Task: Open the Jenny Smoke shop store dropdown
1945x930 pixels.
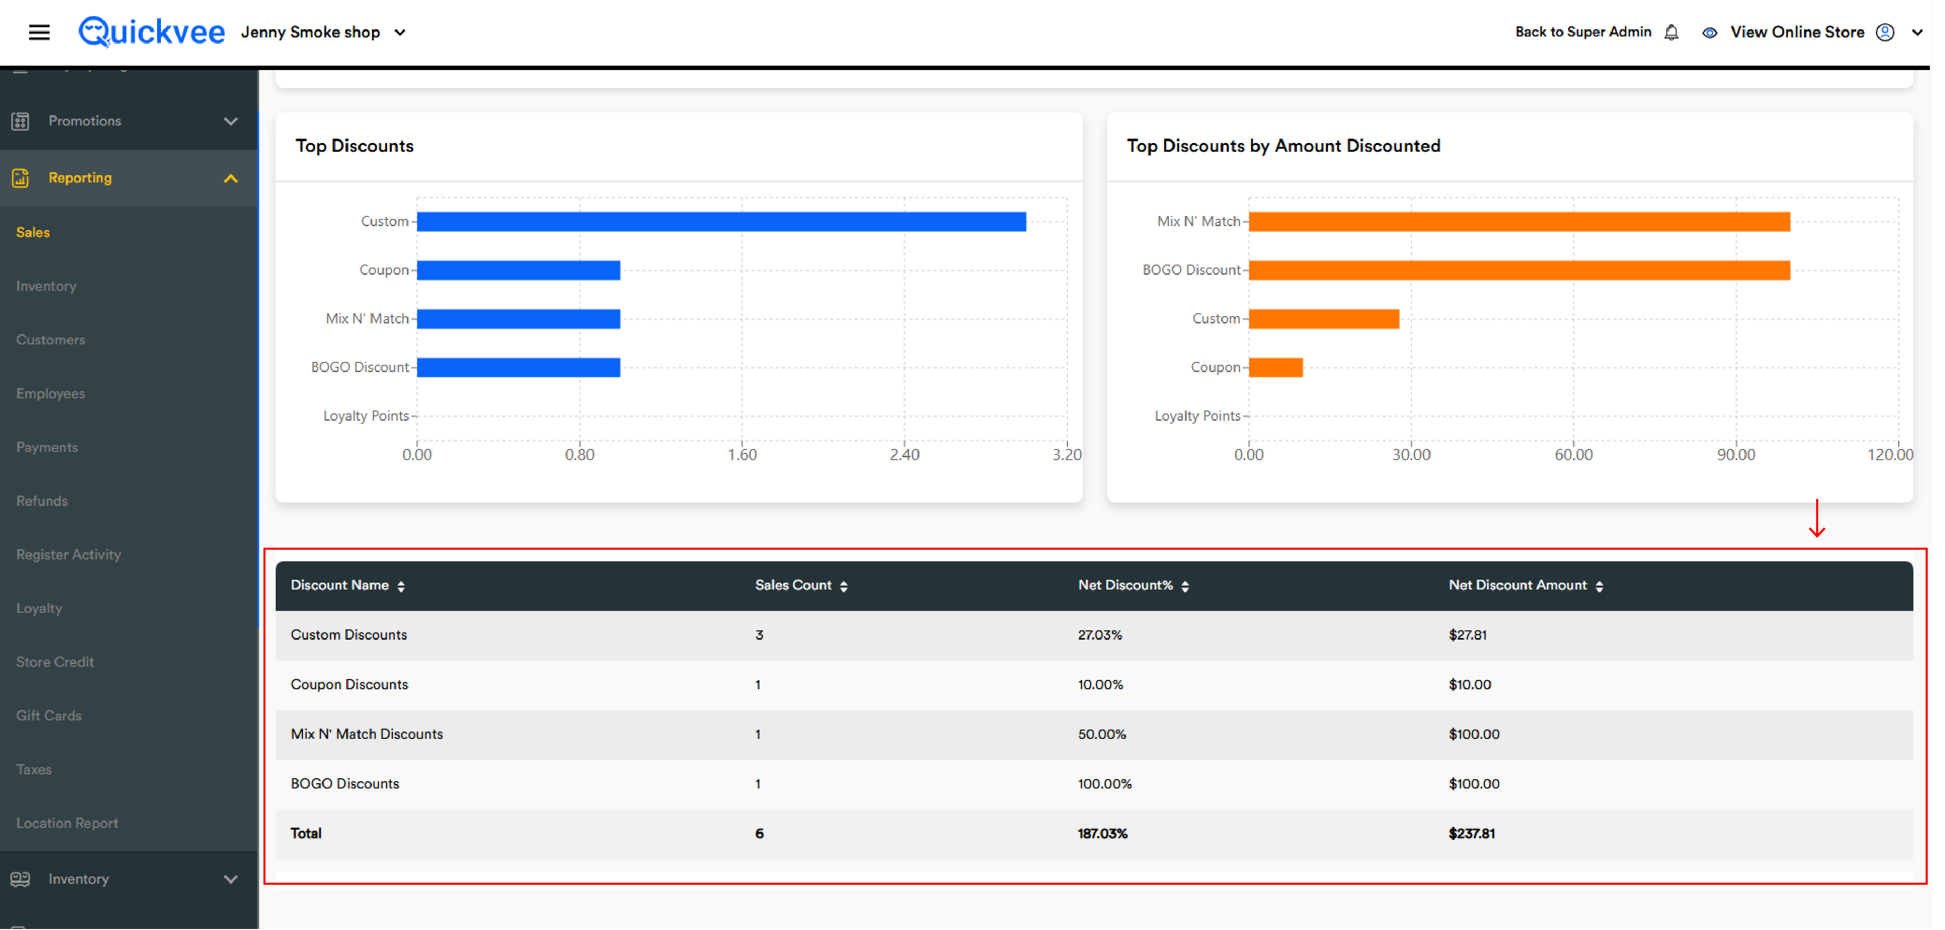Action: pos(323,33)
